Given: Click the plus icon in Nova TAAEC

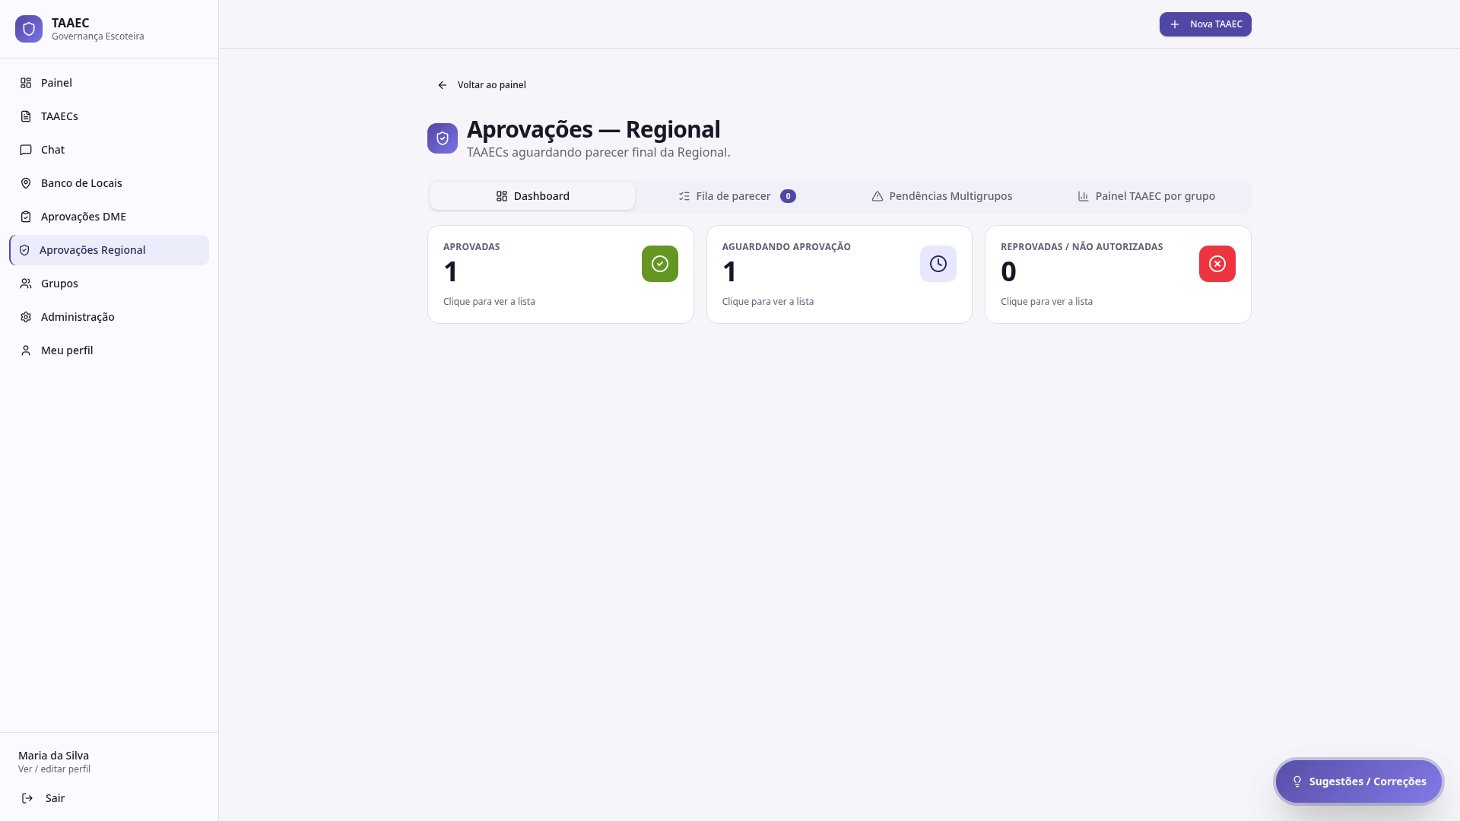Looking at the screenshot, I should tap(1175, 24).
